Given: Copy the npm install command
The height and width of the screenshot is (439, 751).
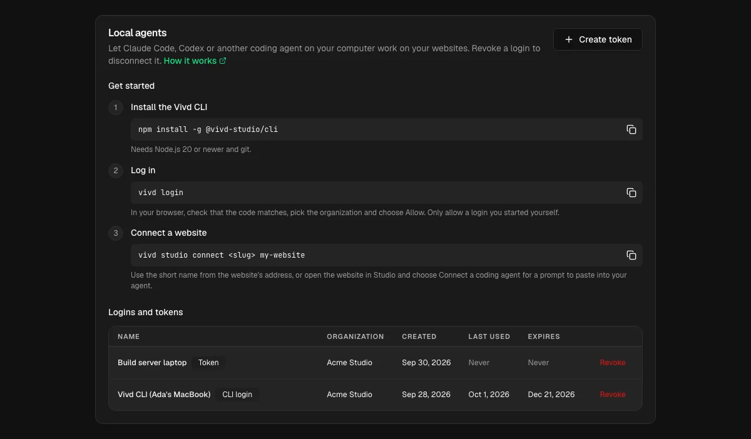Looking at the screenshot, I should click(x=631, y=129).
